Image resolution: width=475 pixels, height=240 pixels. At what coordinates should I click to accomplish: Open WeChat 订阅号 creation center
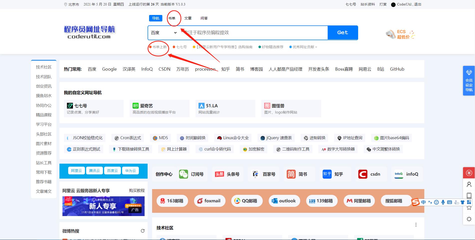[x=192, y=174]
